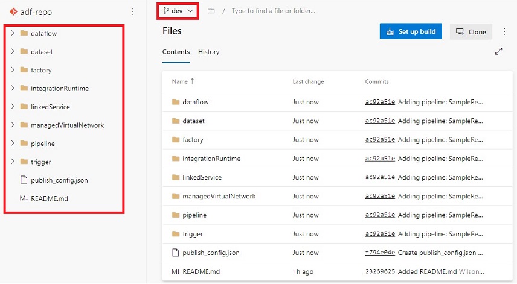Image resolution: width=517 pixels, height=284 pixels.
Task: Click the sidebar README.md markdown icon
Action: [24, 198]
